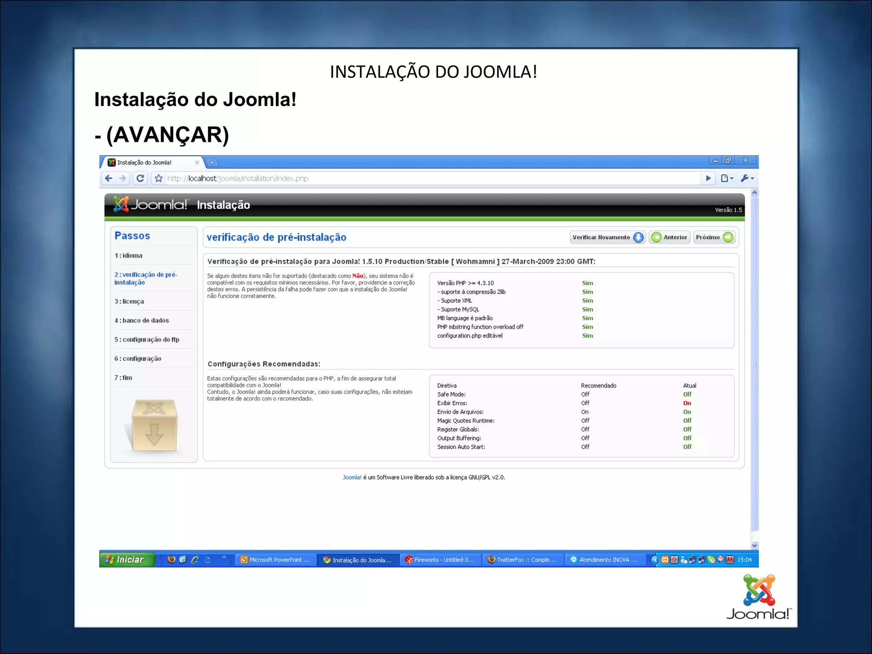Select step 3 : licença
Viewport: 872px width, 654px height.
click(x=129, y=301)
